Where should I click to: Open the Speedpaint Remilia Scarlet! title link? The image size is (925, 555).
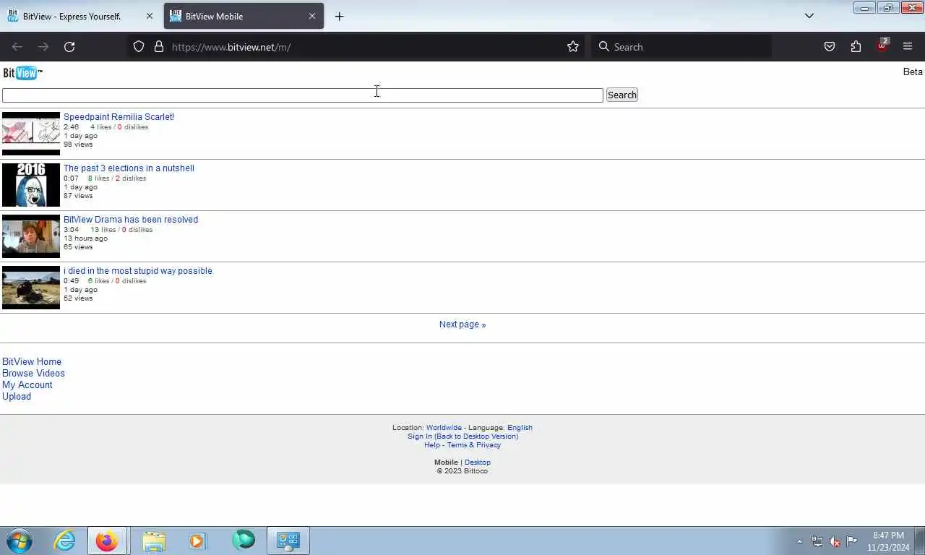119,117
